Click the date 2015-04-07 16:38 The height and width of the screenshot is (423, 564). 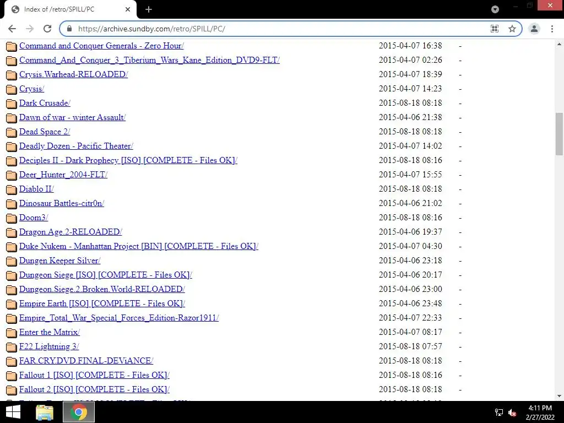410,46
